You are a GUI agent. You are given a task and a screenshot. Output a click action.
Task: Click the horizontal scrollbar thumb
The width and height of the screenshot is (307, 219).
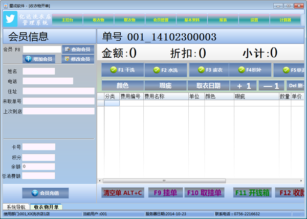(164, 181)
